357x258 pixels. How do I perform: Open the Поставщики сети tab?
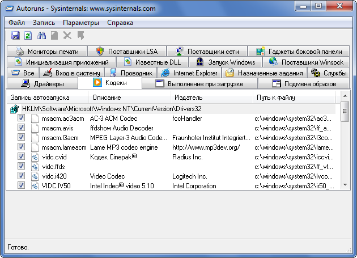coord(207,51)
